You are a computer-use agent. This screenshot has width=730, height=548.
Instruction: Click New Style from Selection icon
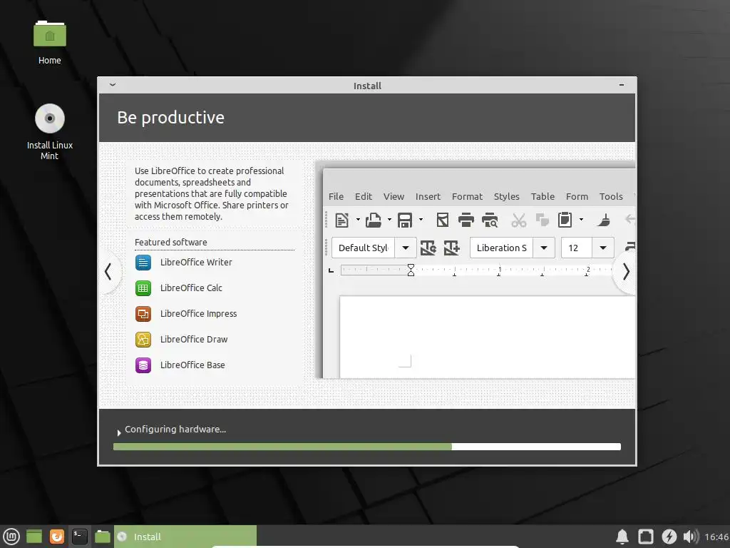click(x=451, y=248)
